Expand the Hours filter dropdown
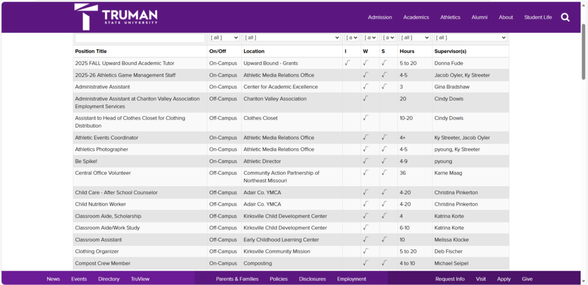 (x=415, y=38)
